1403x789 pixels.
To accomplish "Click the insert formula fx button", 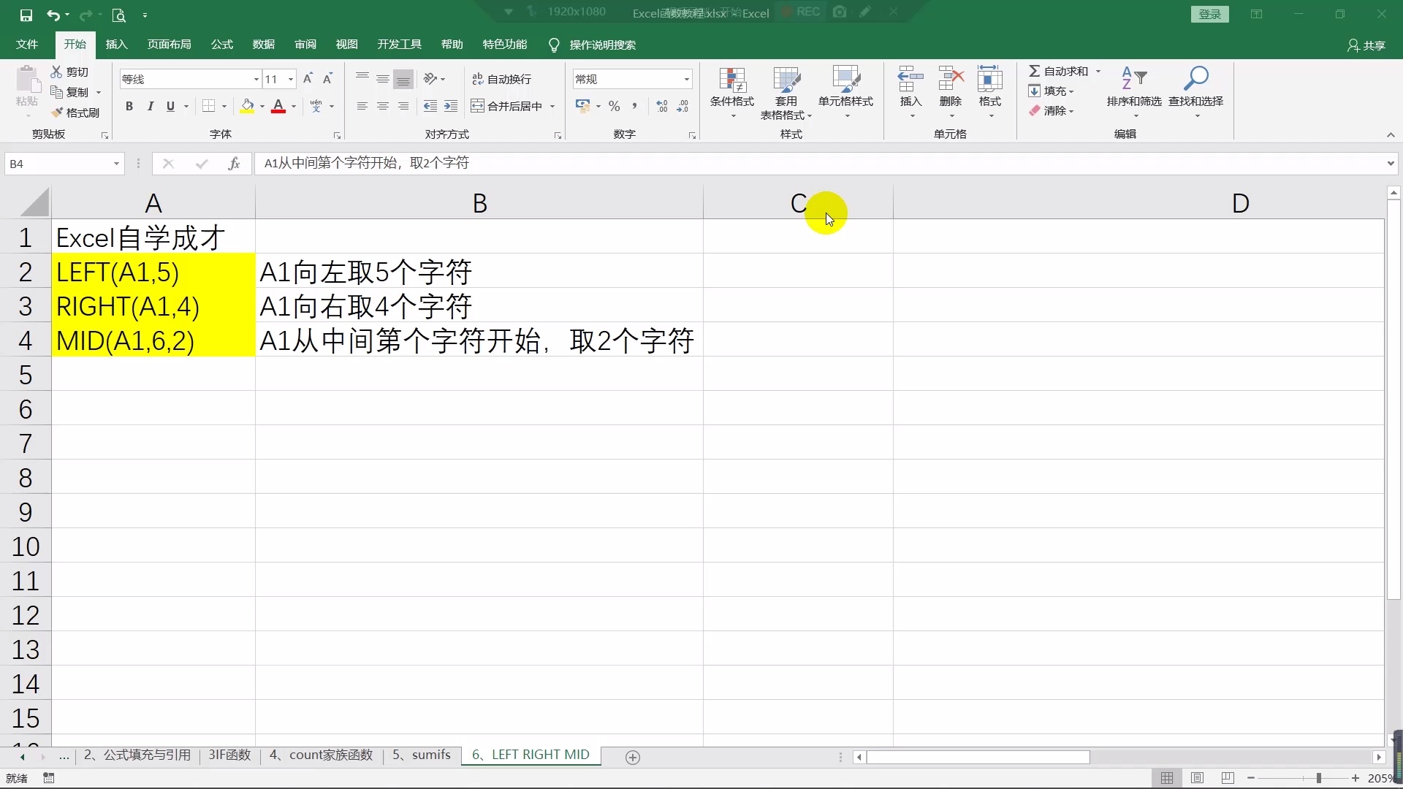I will click(x=234, y=163).
